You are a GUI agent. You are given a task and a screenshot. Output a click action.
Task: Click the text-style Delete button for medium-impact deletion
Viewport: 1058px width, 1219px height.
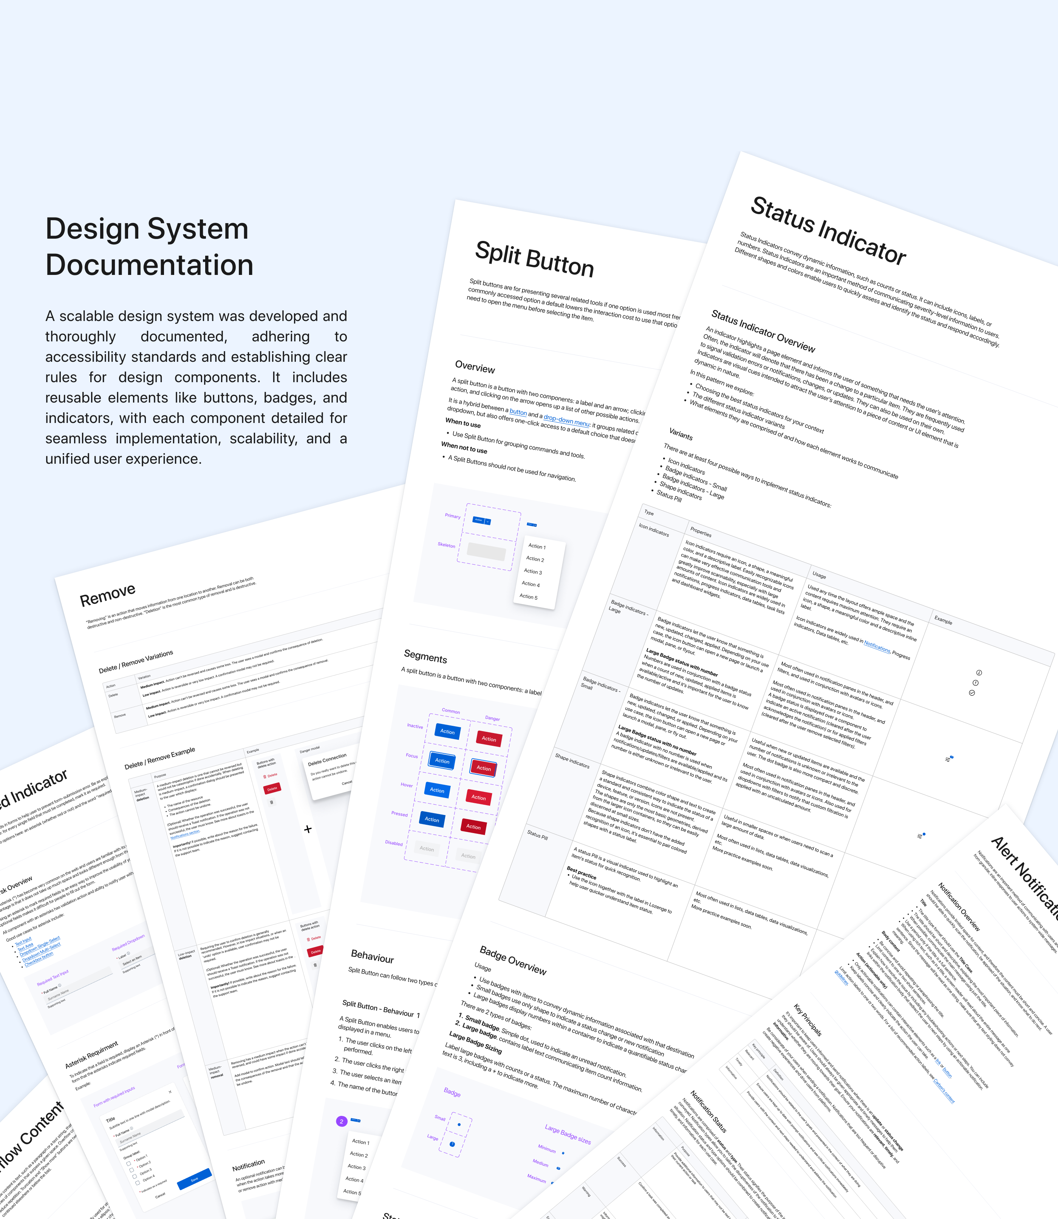pos(271,776)
